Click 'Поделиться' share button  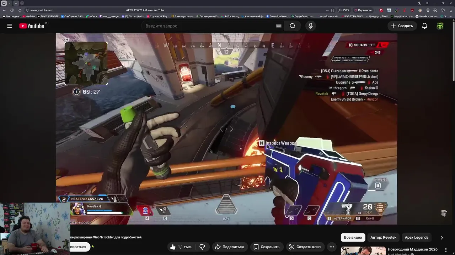click(x=229, y=247)
